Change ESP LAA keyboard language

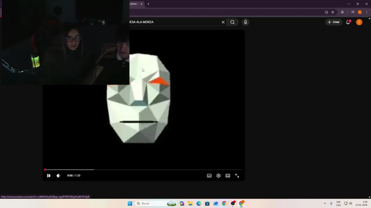click(339, 203)
